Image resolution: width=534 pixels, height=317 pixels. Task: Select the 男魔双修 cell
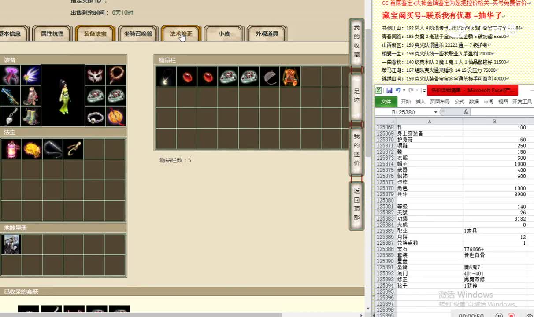[495, 279]
